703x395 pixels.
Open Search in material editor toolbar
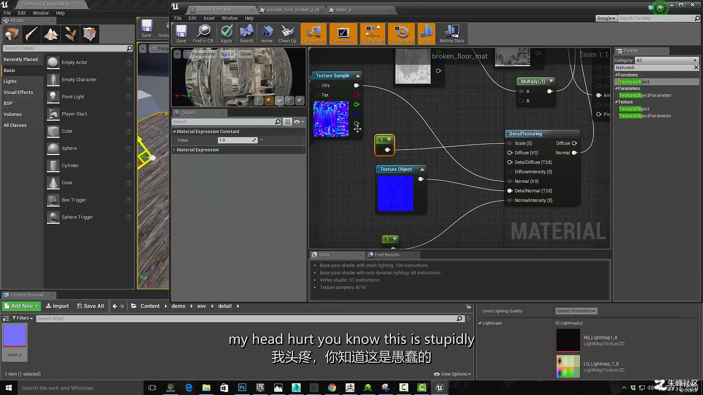point(246,34)
